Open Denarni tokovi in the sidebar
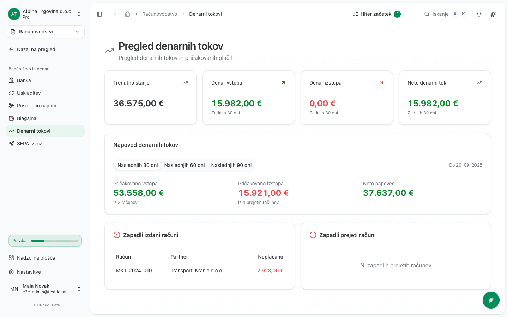 (45, 131)
